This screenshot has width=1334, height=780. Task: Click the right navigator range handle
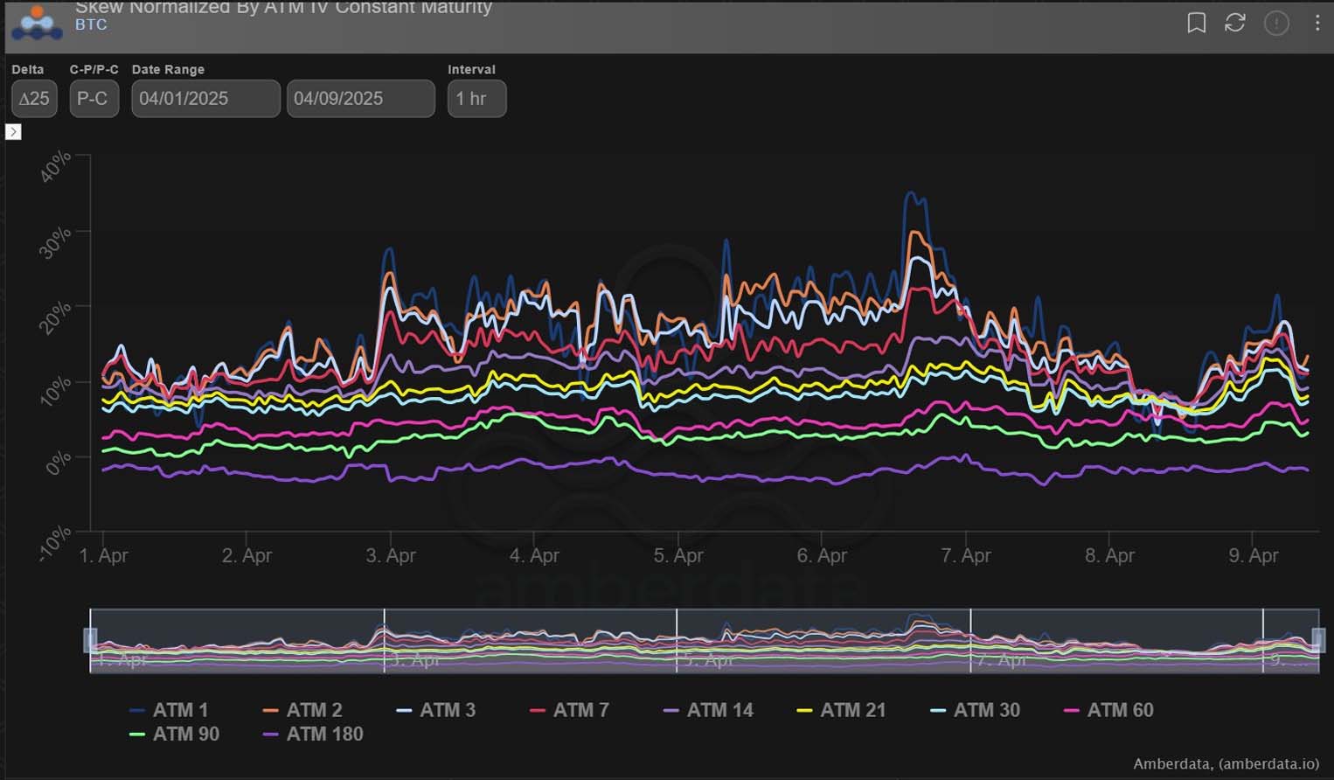1318,640
